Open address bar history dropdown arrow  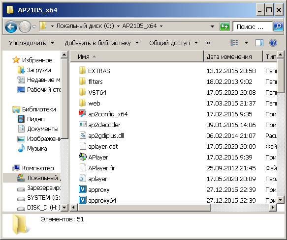[212, 27]
